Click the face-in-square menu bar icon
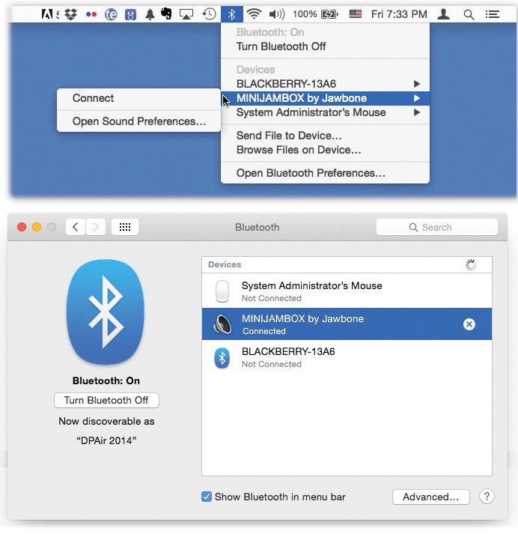This screenshot has height=534, width=518. pyautogui.click(x=130, y=15)
